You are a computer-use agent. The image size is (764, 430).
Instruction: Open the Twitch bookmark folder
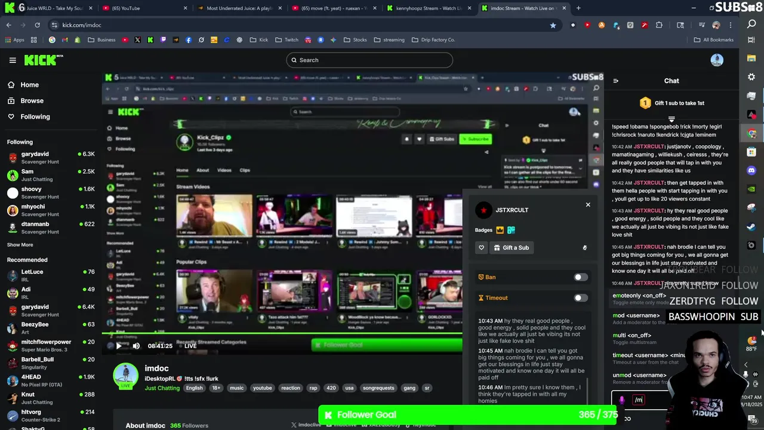(x=286, y=40)
